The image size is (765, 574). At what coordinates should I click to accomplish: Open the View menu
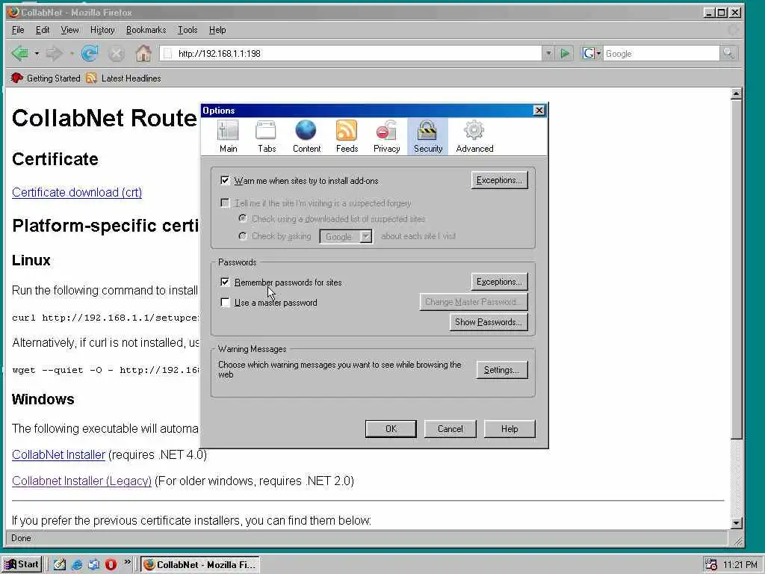pyautogui.click(x=69, y=30)
